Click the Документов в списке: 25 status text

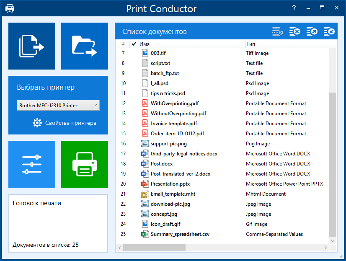click(x=46, y=245)
